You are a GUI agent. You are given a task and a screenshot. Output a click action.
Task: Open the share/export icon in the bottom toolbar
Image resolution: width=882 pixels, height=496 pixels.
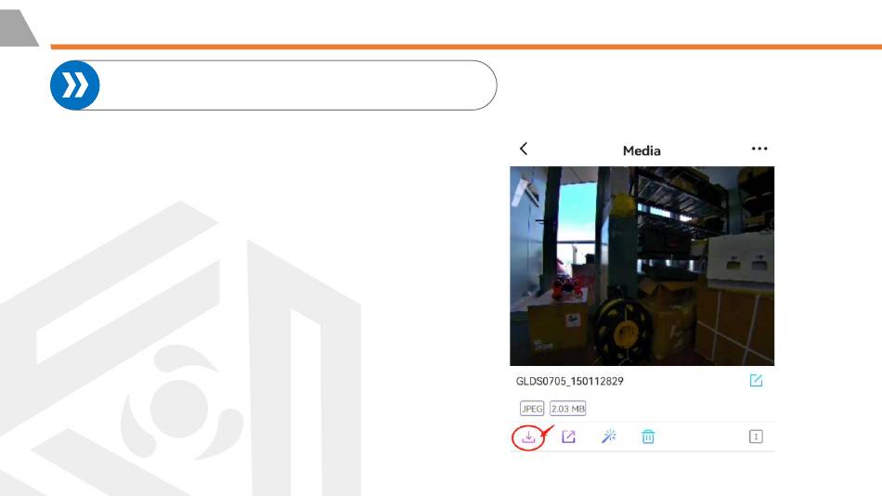point(569,437)
